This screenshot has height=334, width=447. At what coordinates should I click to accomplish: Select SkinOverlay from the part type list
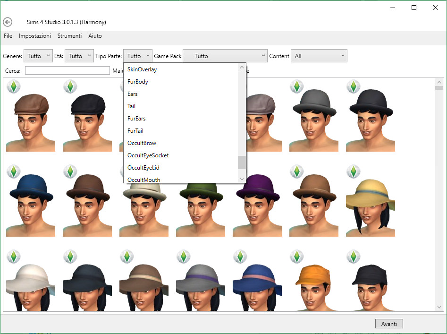tap(142, 69)
